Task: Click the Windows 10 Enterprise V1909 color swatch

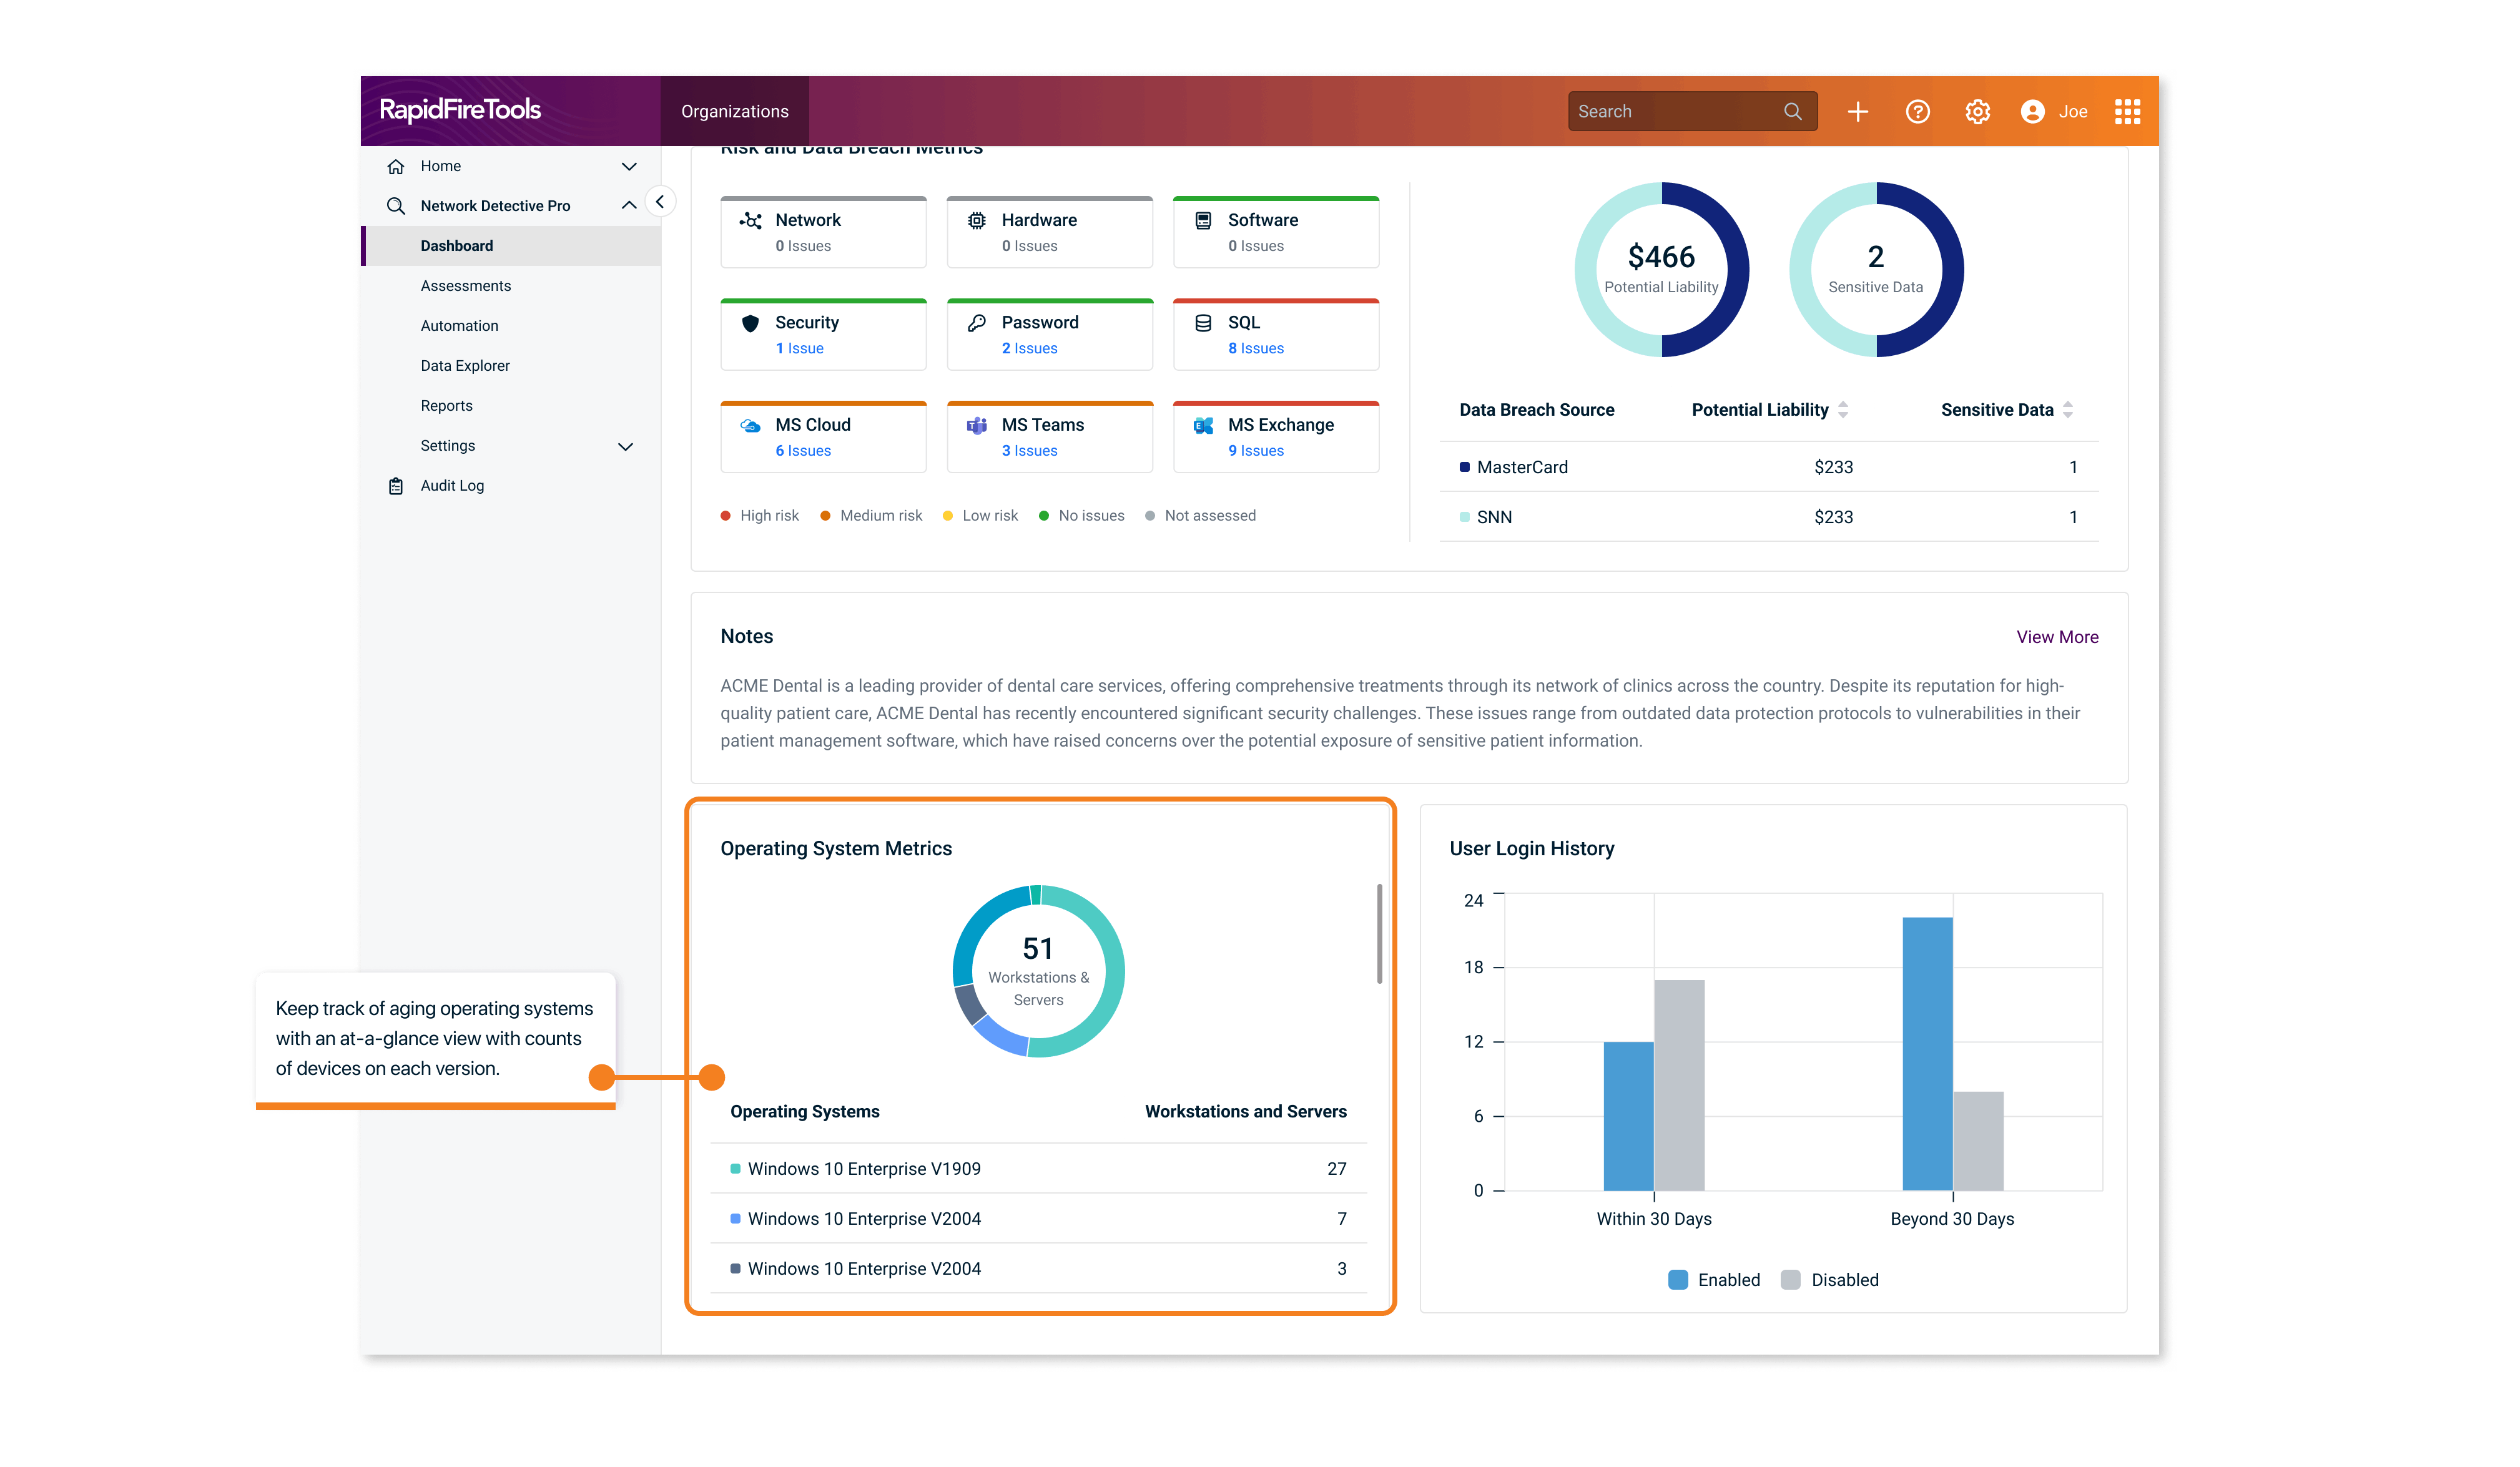Action: click(735, 1168)
